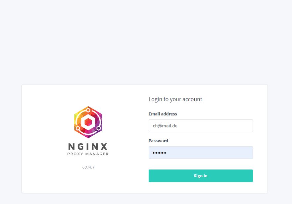The width and height of the screenshot is (292, 204).
Task: Click the Nginx Proxy Manager hexagon logo
Action: click(x=88, y=122)
